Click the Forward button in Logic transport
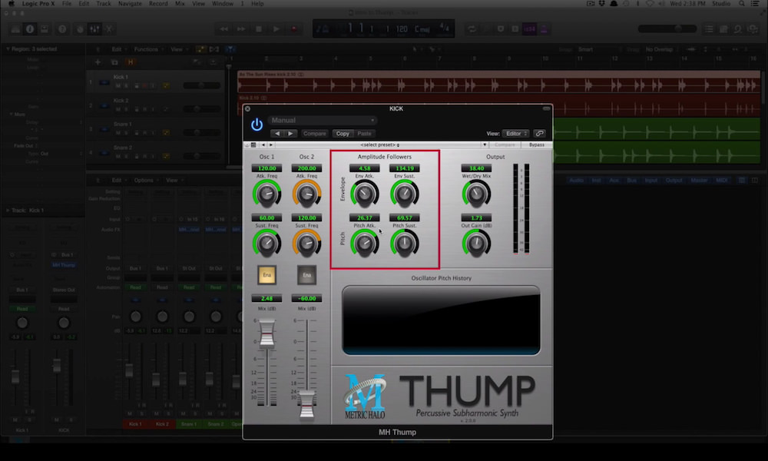This screenshot has height=461, width=768. point(241,29)
